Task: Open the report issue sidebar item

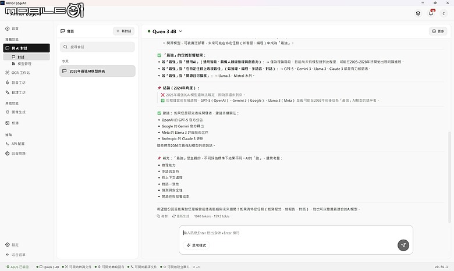Action: point(16,154)
